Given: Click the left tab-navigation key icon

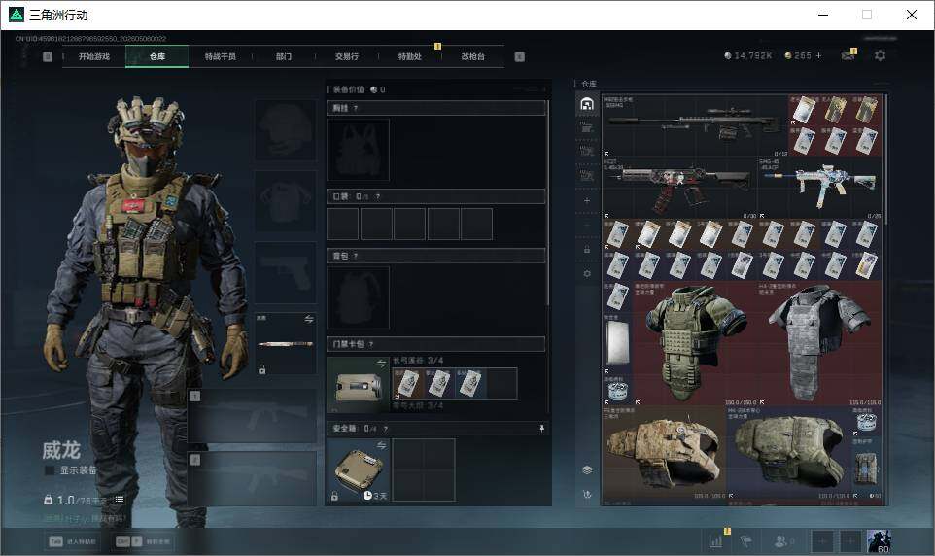Looking at the screenshot, I should (x=48, y=56).
